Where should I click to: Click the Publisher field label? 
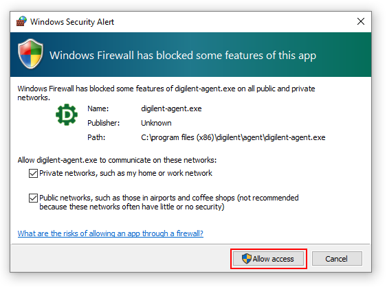coord(103,123)
